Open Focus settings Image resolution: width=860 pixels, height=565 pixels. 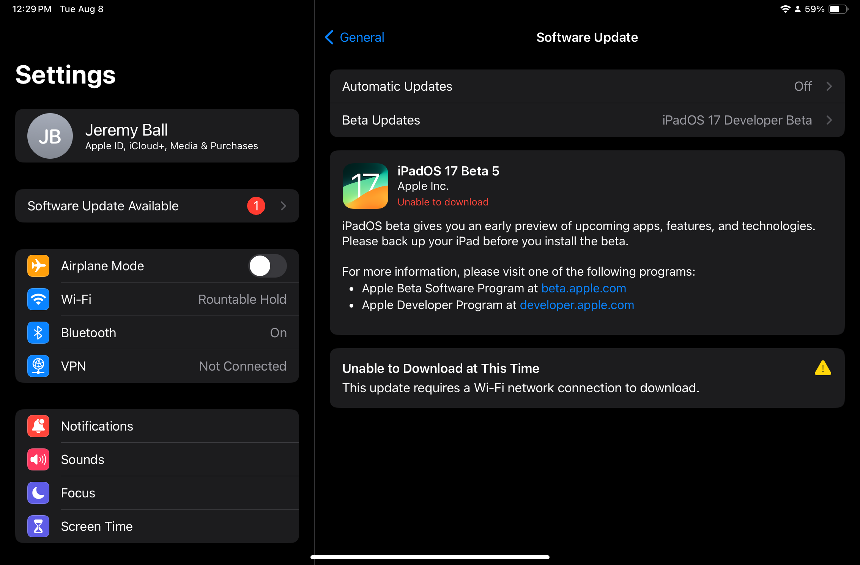tap(157, 493)
